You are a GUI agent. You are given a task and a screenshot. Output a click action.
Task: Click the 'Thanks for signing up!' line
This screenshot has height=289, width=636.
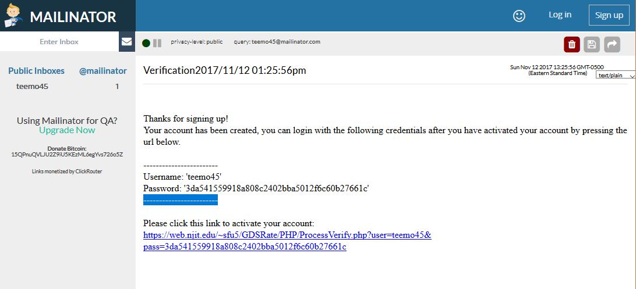(x=186, y=119)
